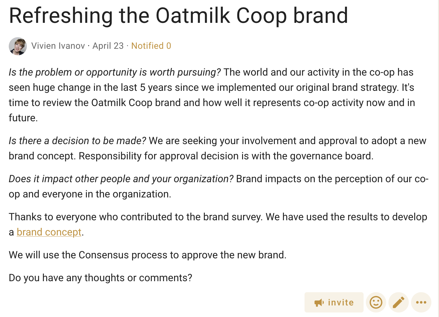Click the 'seen huge change in the last 5 years' line
The image size is (439, 317).
tap(211, 87)
